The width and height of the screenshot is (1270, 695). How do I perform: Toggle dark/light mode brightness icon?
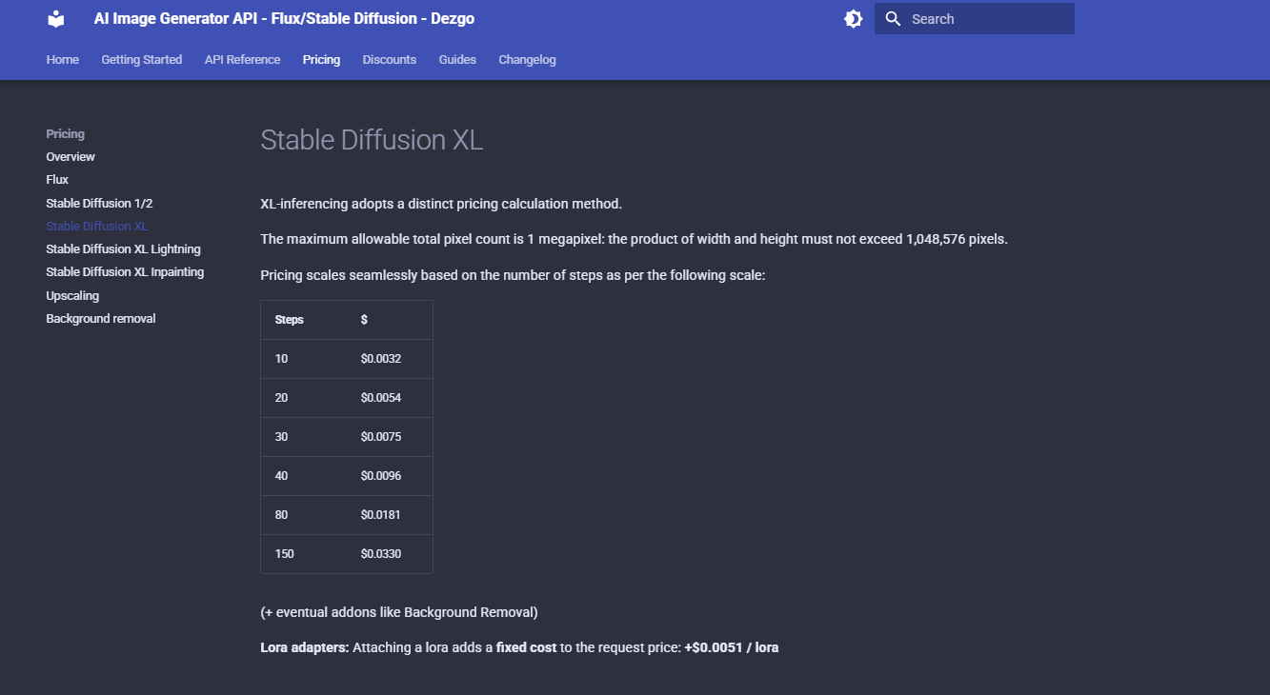pyautogui.click(x=854, y=19)
